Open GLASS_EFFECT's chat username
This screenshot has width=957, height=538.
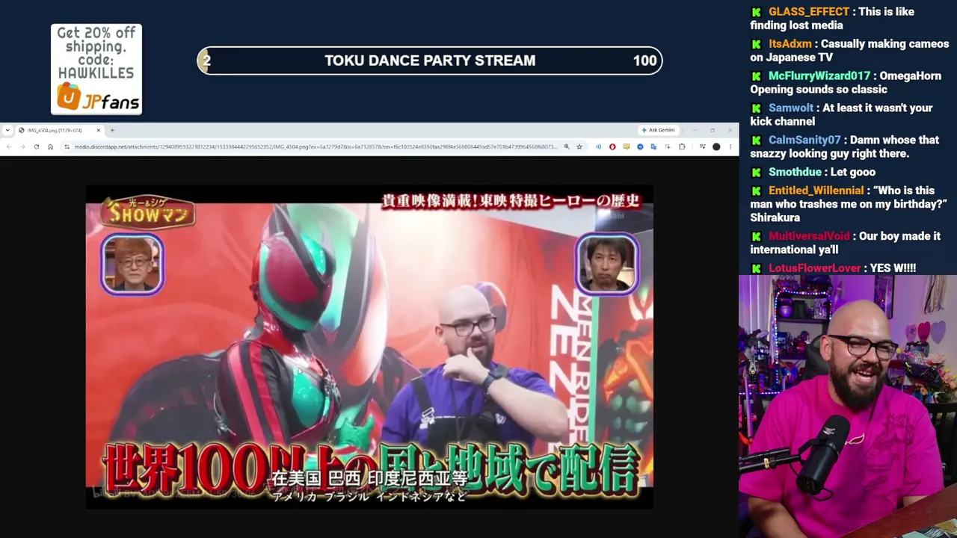coord(809,12)
